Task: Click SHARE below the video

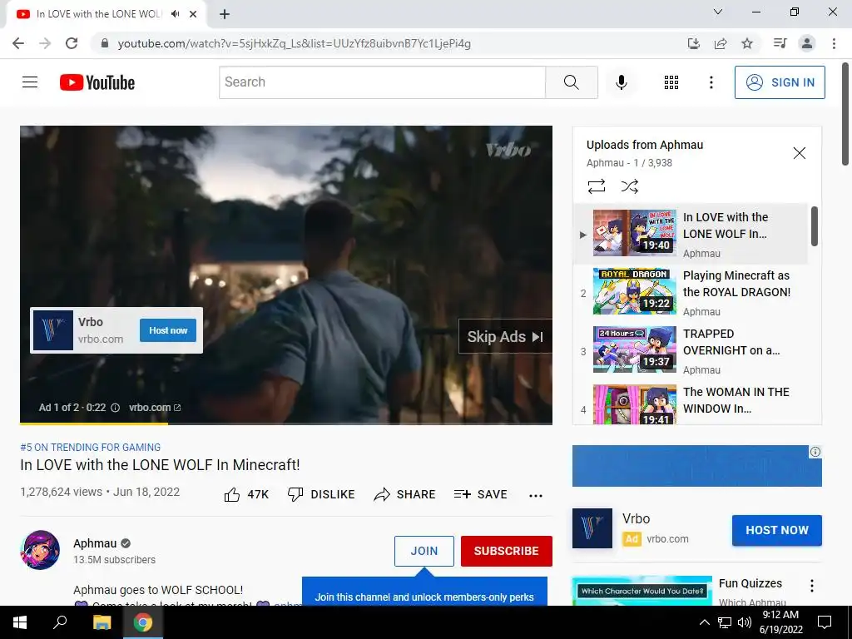Action: click(405, 494)
